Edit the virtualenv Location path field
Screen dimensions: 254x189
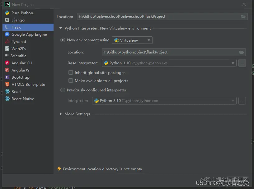[174, 52]
